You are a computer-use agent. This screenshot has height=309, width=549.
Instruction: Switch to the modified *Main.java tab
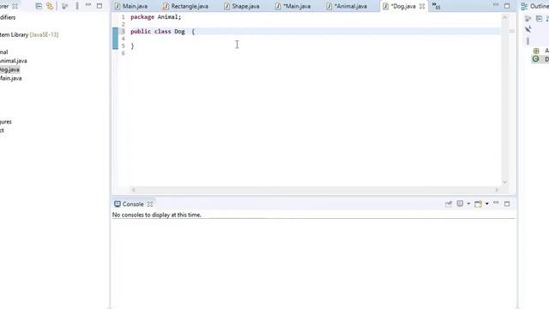(x=293, y=6)
